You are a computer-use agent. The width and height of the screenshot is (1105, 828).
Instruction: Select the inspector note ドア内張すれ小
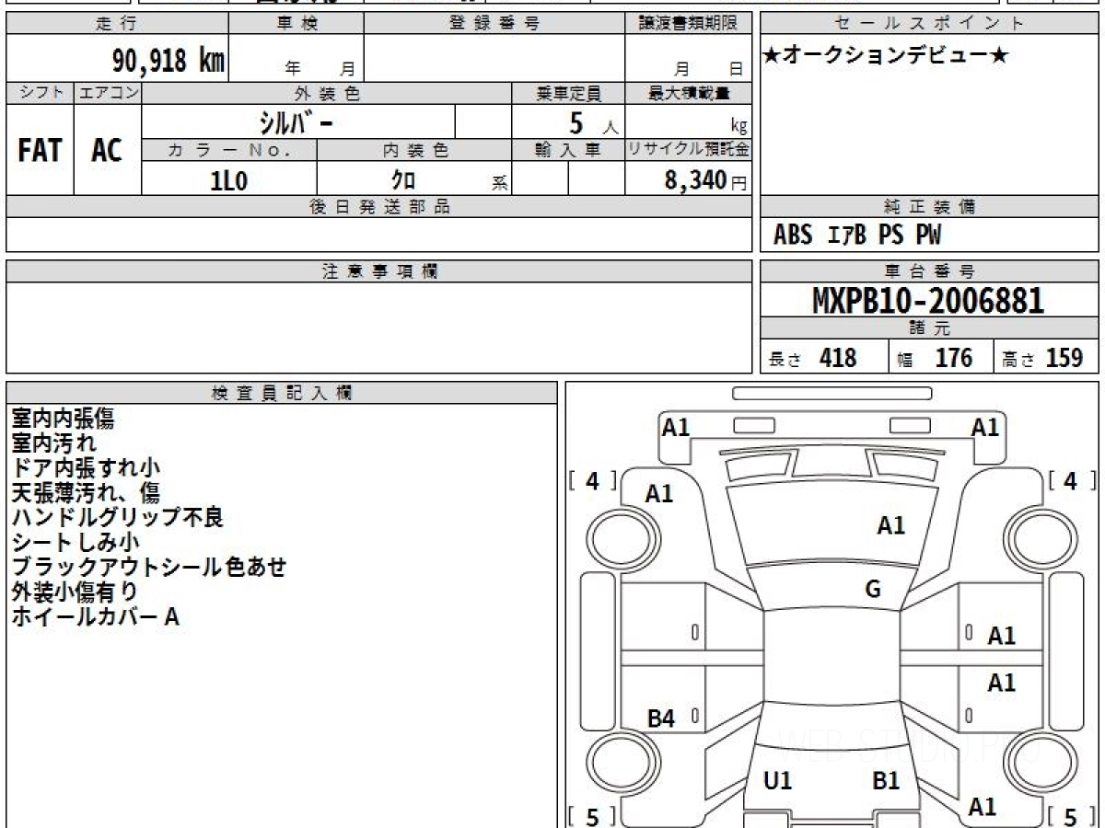tap(86, 468)
